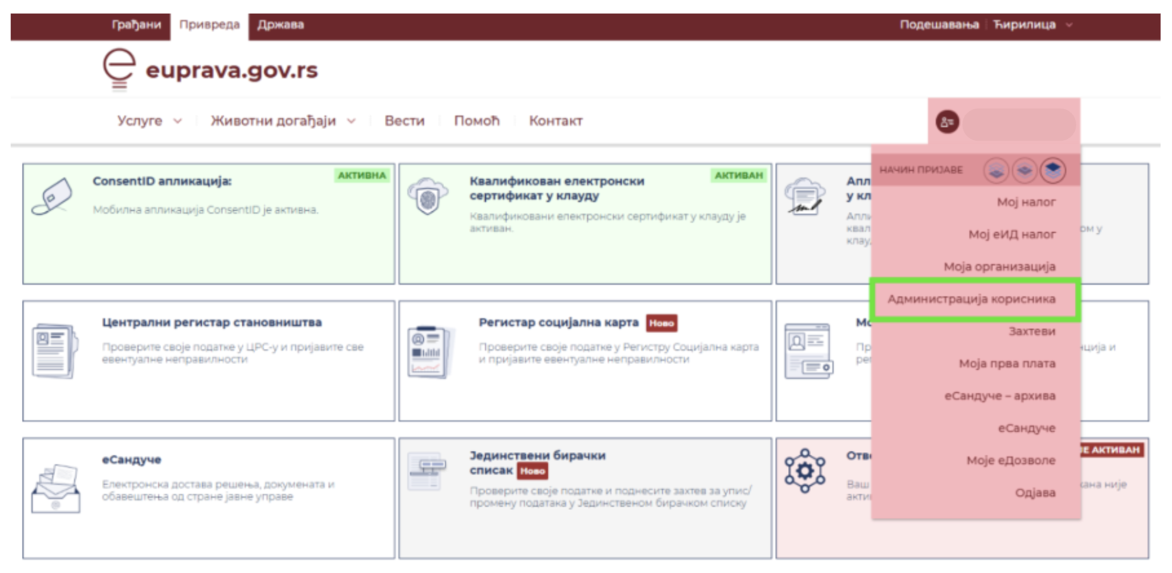Select the middle login level icon
This screenshot has height=573, width=1172.
click(1024, 170)
